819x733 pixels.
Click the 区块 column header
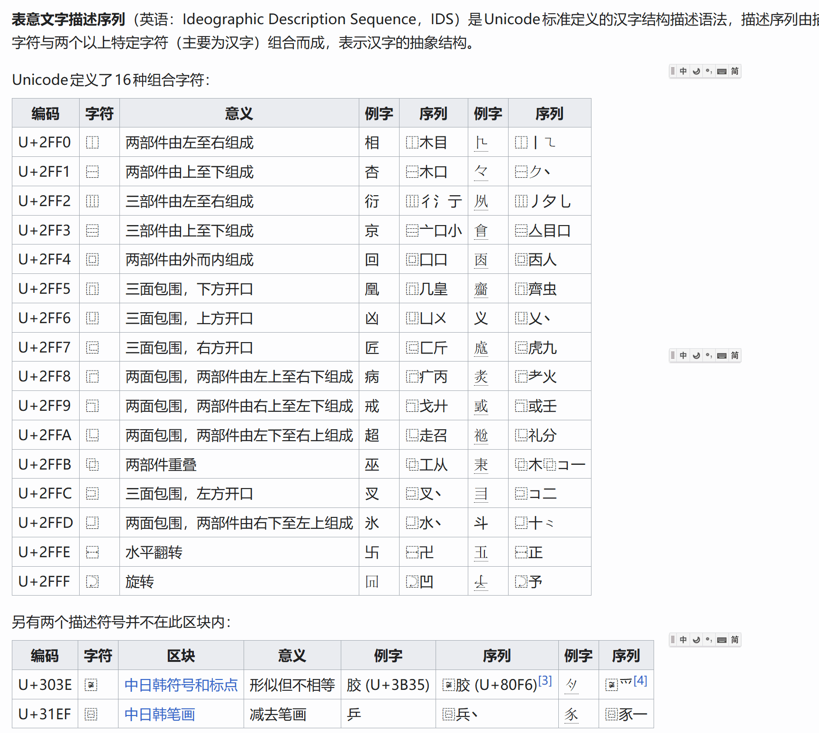181,655
